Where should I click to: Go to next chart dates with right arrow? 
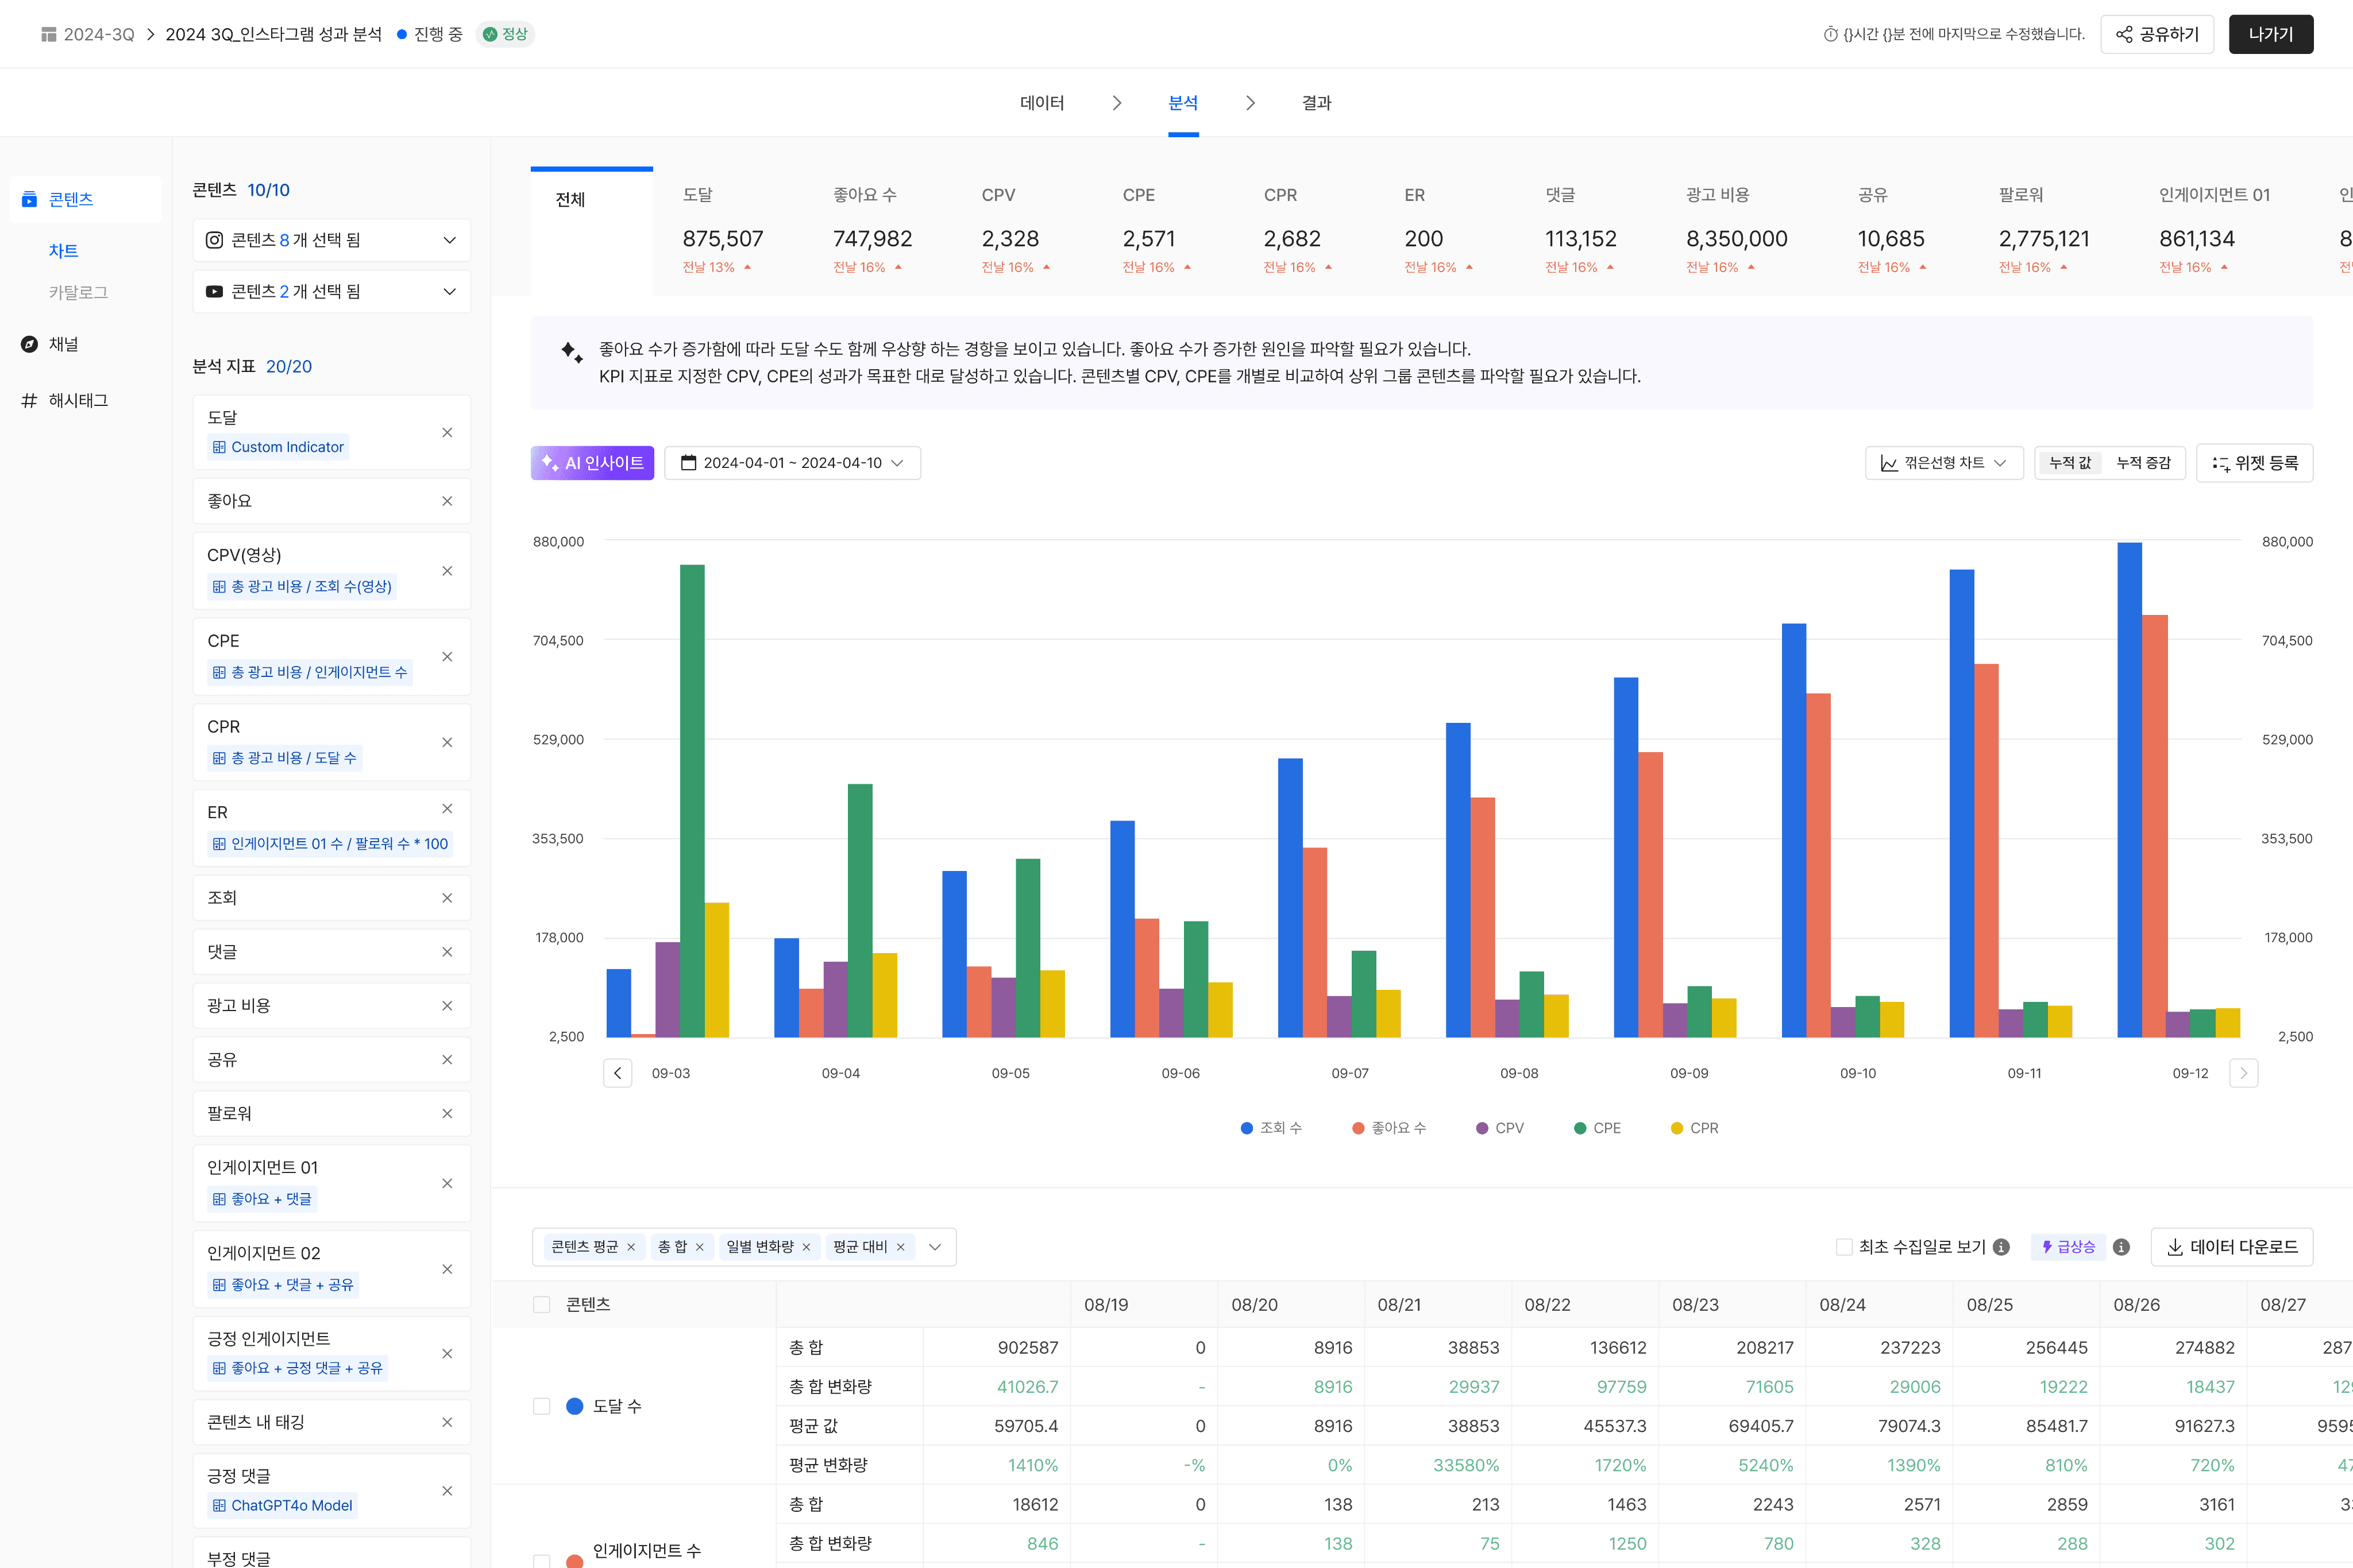[x=2244, y=1073]
